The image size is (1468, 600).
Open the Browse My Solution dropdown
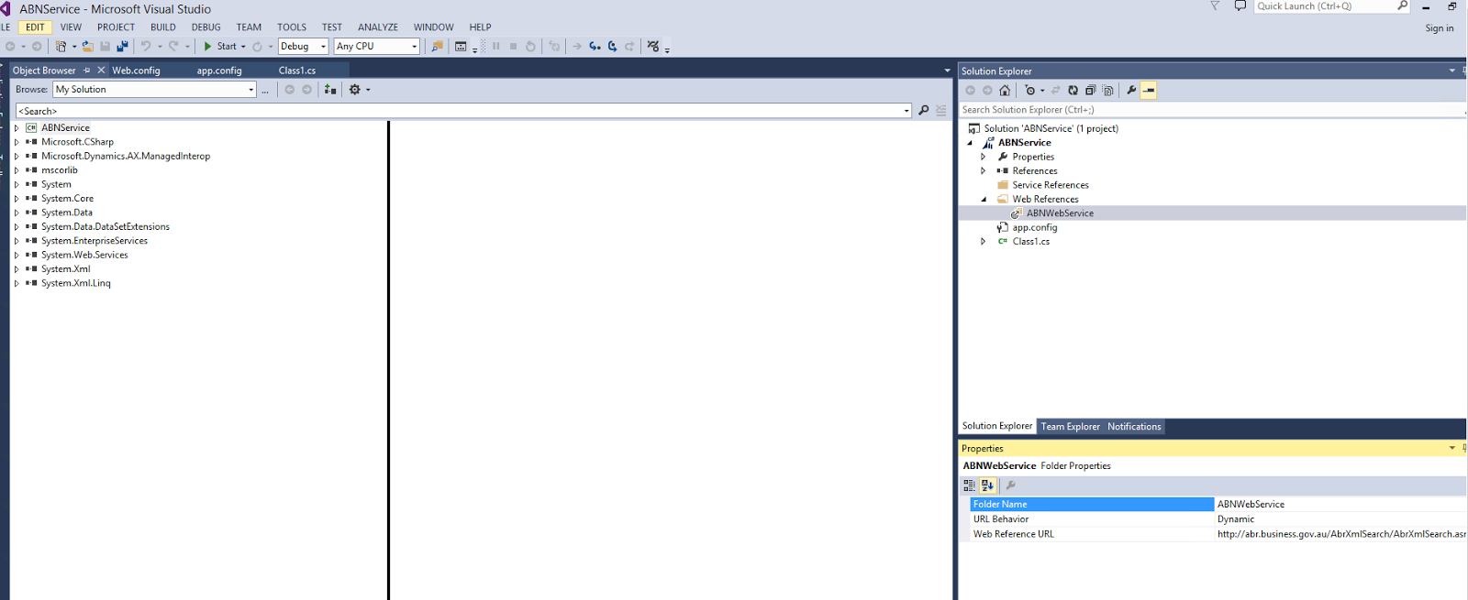pyautogui.click(x=155, y=90)
